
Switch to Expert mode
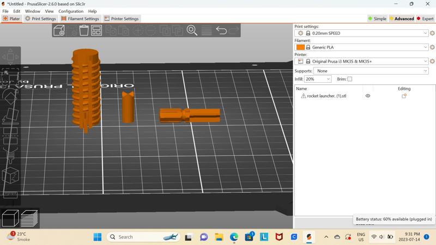425,19
